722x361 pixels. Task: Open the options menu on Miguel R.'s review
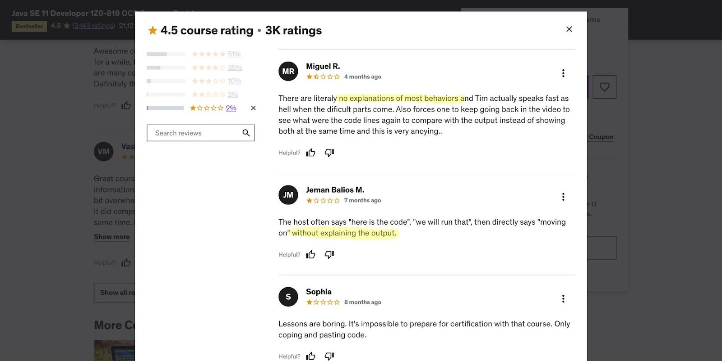[563, 72]
